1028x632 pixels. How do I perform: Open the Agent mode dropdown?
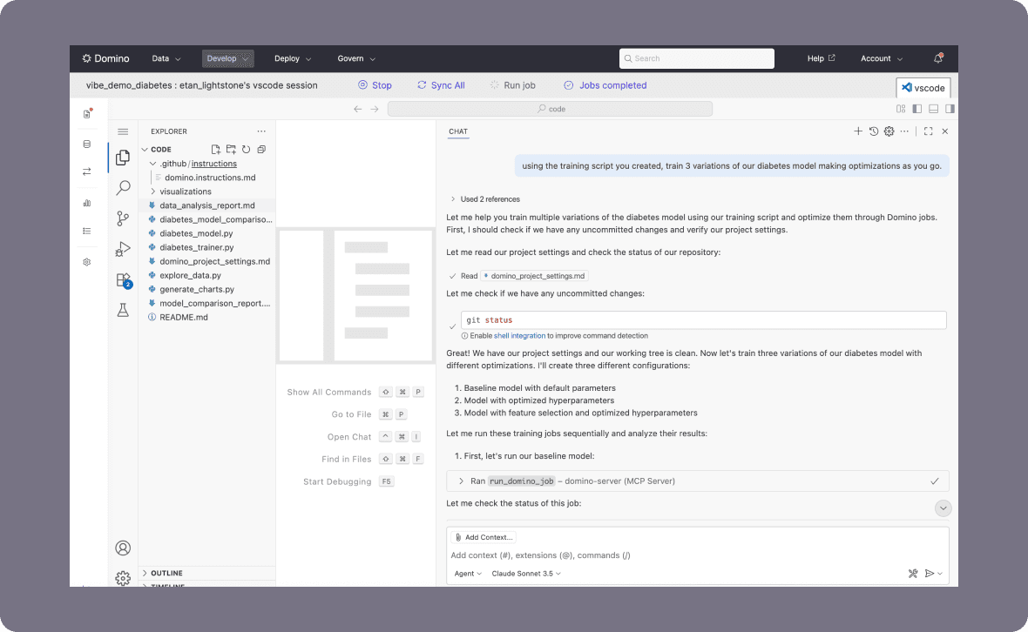click(468, 574)
